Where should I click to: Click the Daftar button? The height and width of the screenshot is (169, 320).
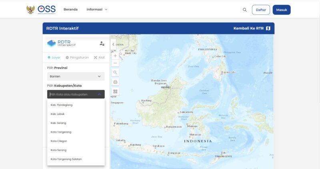tap(261, 10)
